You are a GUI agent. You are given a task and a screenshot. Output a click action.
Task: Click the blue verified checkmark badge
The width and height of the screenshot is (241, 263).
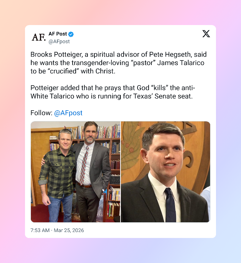pyautogui.click(x=71, y=34)
